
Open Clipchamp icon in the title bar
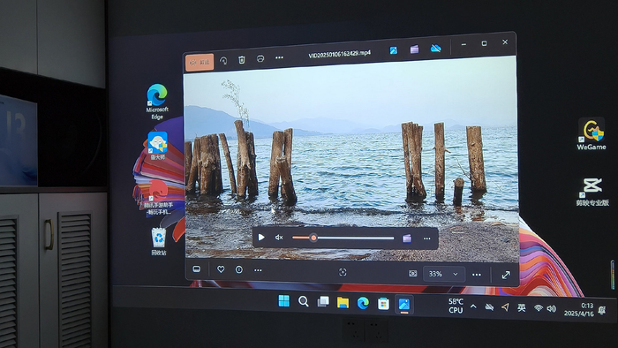414,49
